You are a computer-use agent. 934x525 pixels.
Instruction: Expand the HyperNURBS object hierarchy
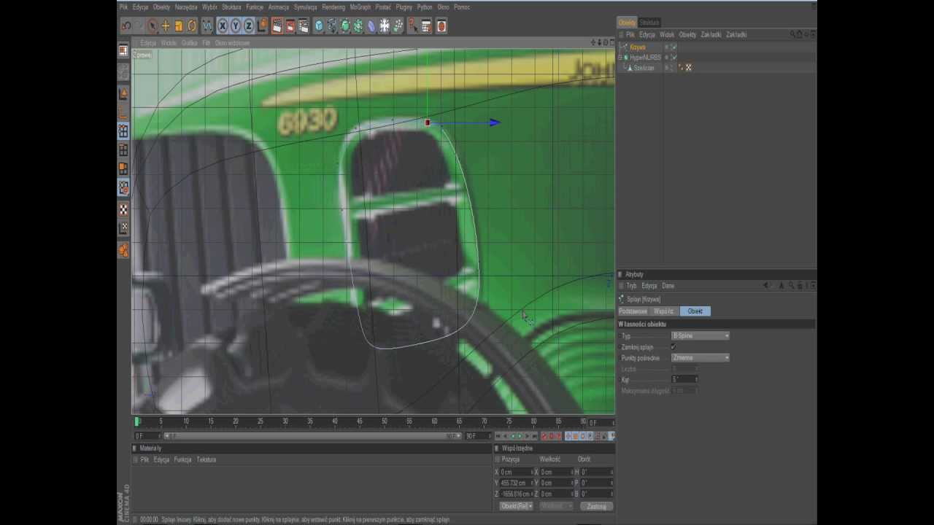click(x=620, y=58)
